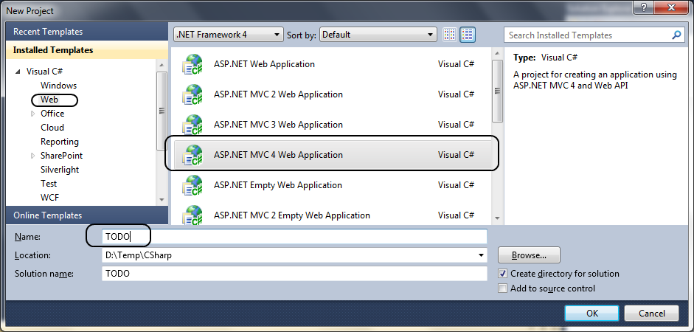Select the Web template category

tap(49, 100)
